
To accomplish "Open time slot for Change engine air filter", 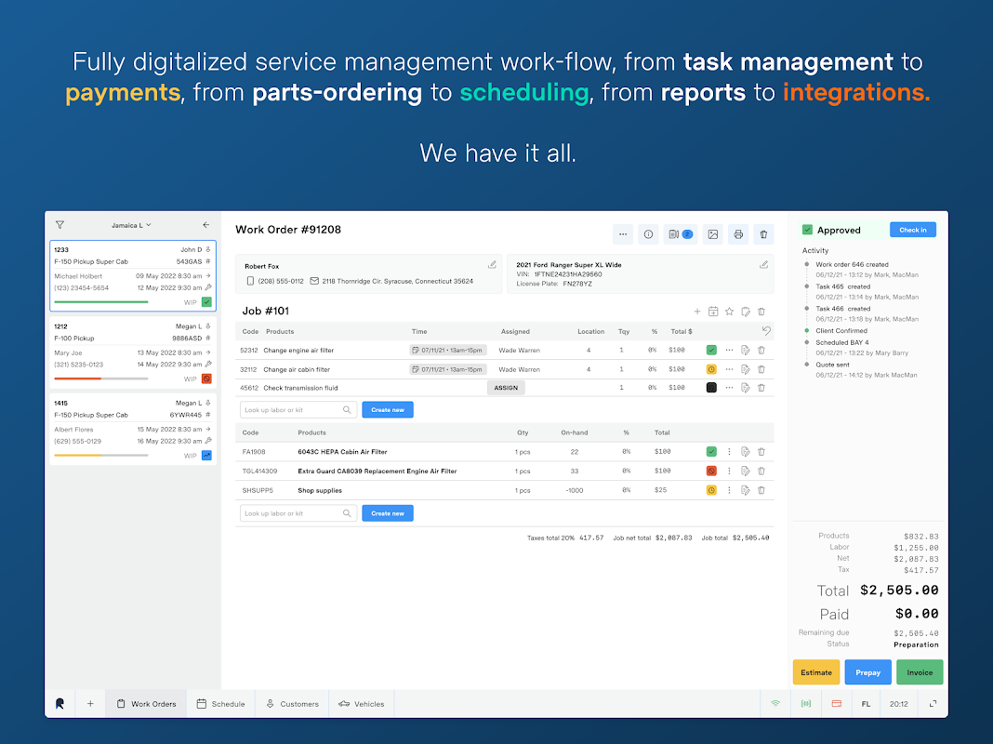I will (x=448, y=351).
